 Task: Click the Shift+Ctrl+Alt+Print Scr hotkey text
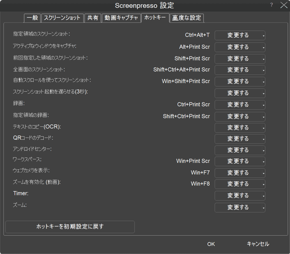[182, 70]
